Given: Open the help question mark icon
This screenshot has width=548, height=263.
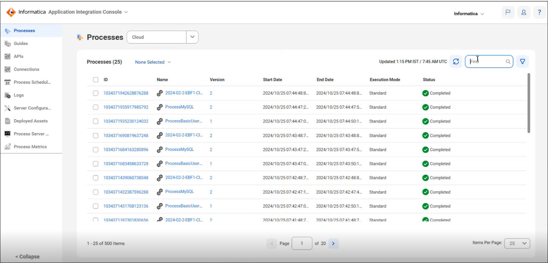Looking at the screenshot, I should [x=539, y=12].
